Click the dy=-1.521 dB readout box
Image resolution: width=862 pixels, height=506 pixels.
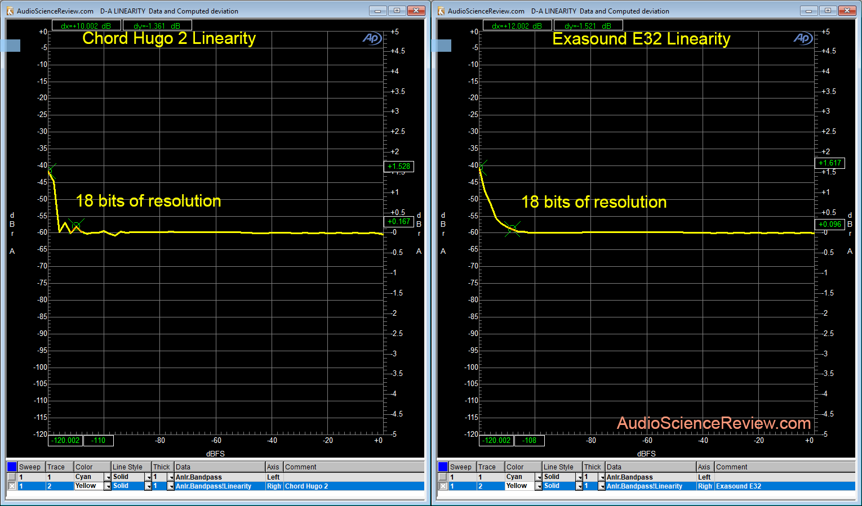coord(588,26)
